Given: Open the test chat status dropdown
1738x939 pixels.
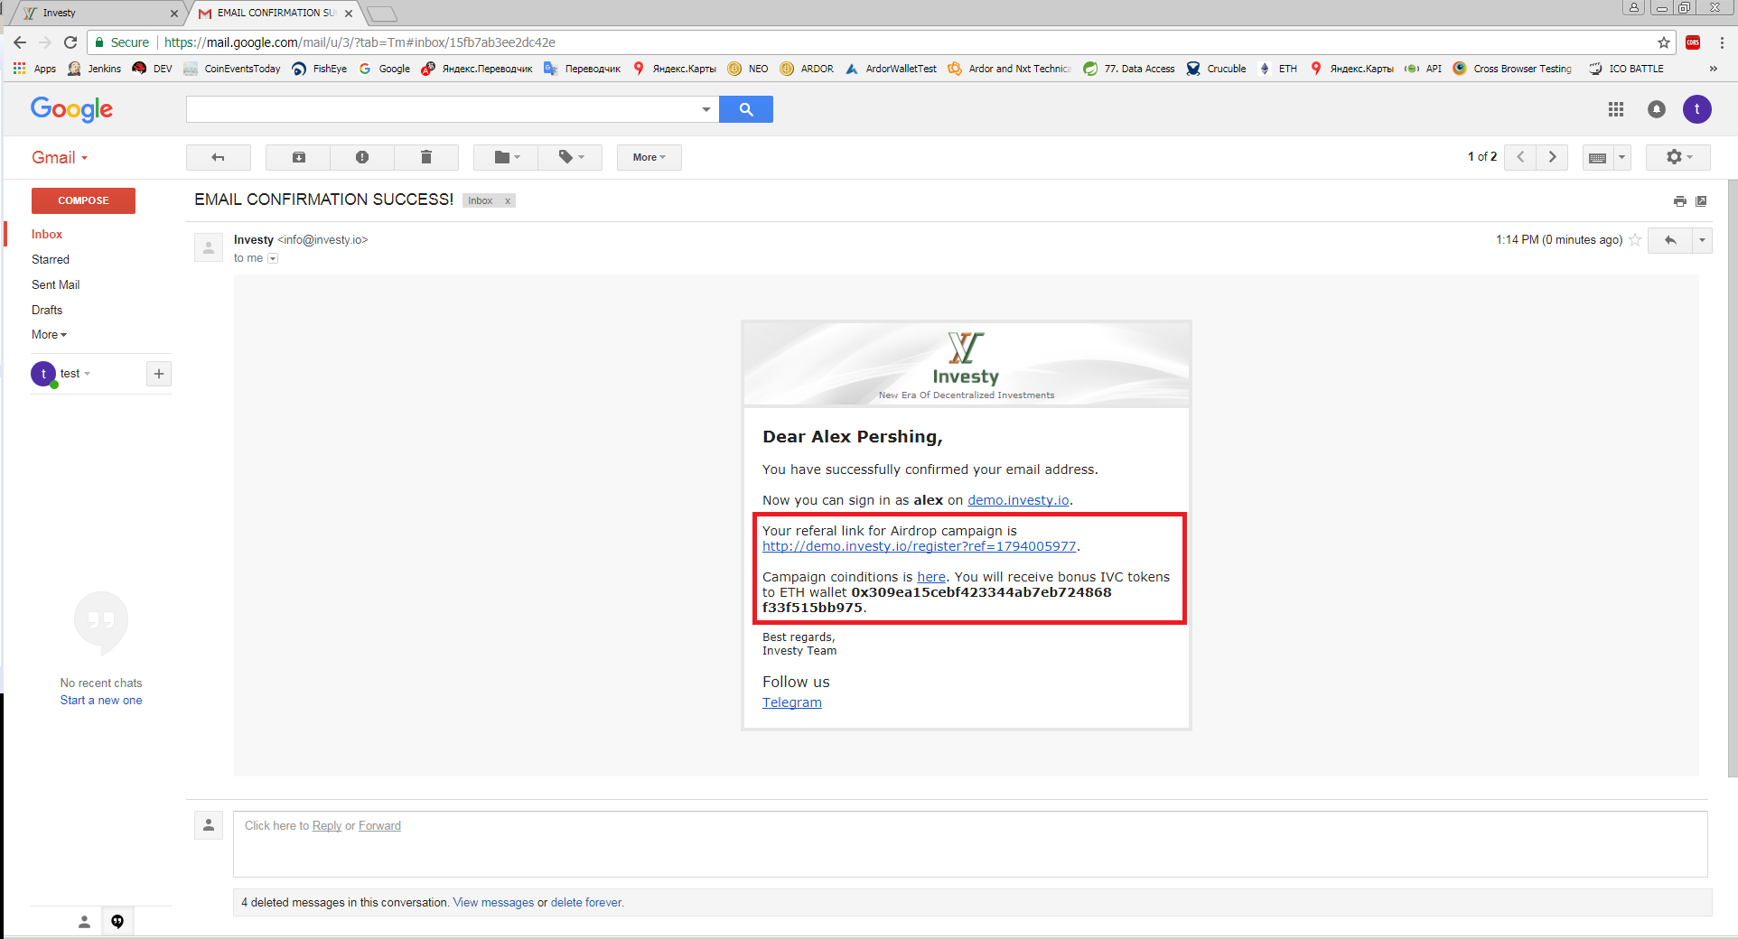Looking at the screenshot, I should (75, 374).
